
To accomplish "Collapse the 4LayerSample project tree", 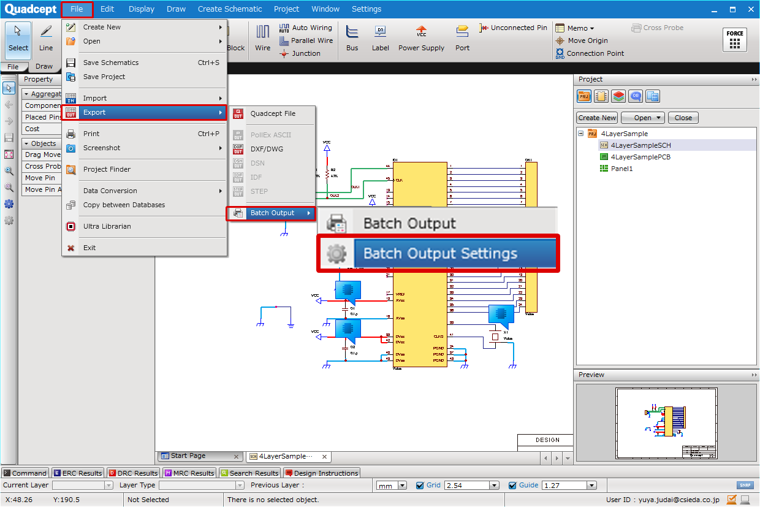I will point(581,134).
